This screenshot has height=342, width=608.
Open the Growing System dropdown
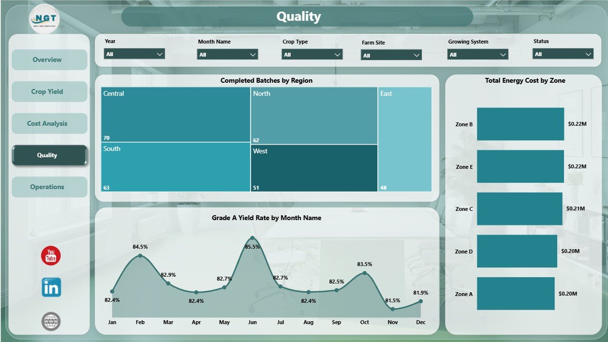click(478, 55)
